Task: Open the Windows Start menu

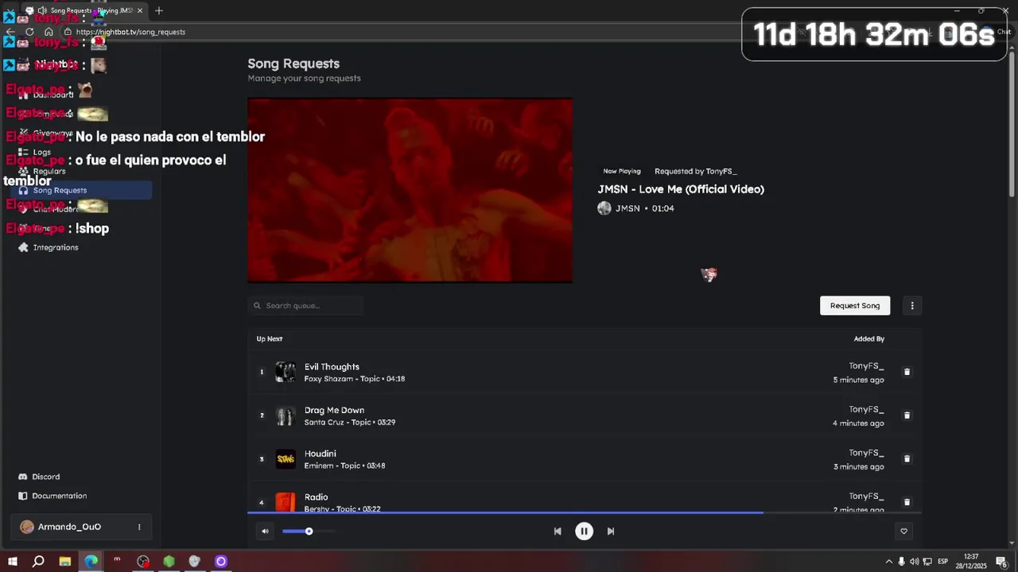Action: pos(12,562)
